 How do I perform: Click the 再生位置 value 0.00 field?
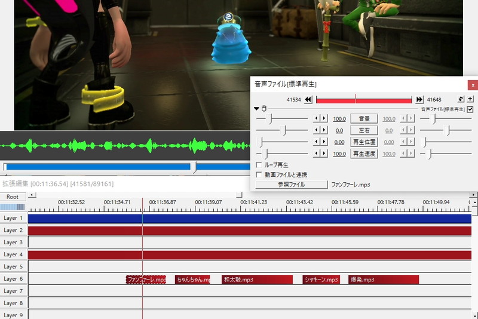[x=339, y=142]
